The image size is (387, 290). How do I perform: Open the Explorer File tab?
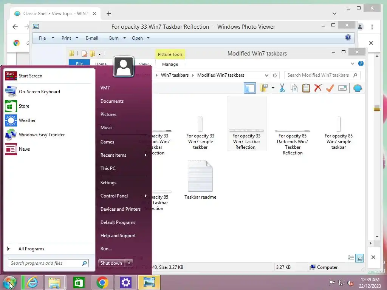pos(79,63)
